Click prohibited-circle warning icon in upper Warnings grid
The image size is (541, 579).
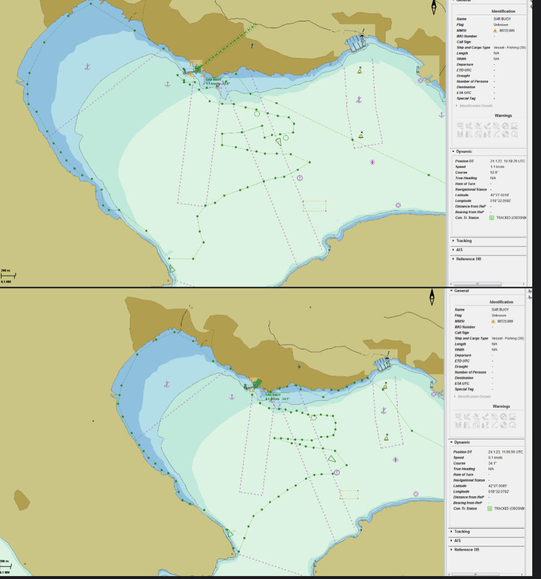click(x=505, y=126)
